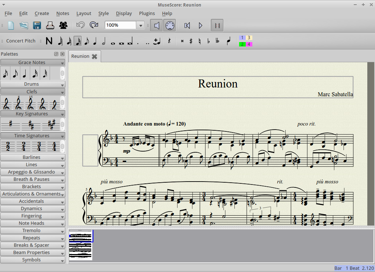
Task: Collapse the Time Signatures palette
Action: tap(33, 136)
